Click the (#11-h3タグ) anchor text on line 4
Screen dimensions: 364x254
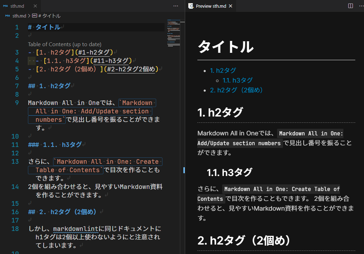tap(111, 61)
